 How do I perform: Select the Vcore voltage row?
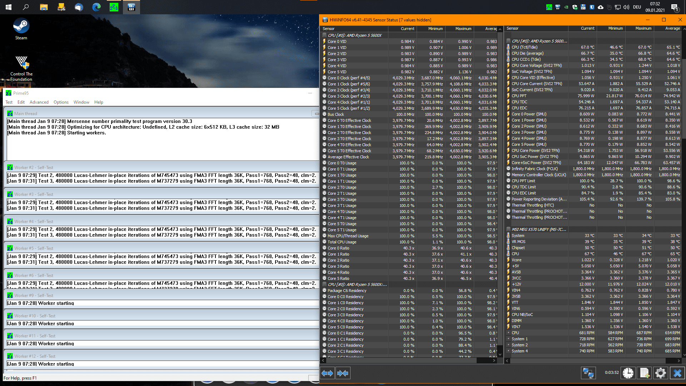(x=594, y=260)
